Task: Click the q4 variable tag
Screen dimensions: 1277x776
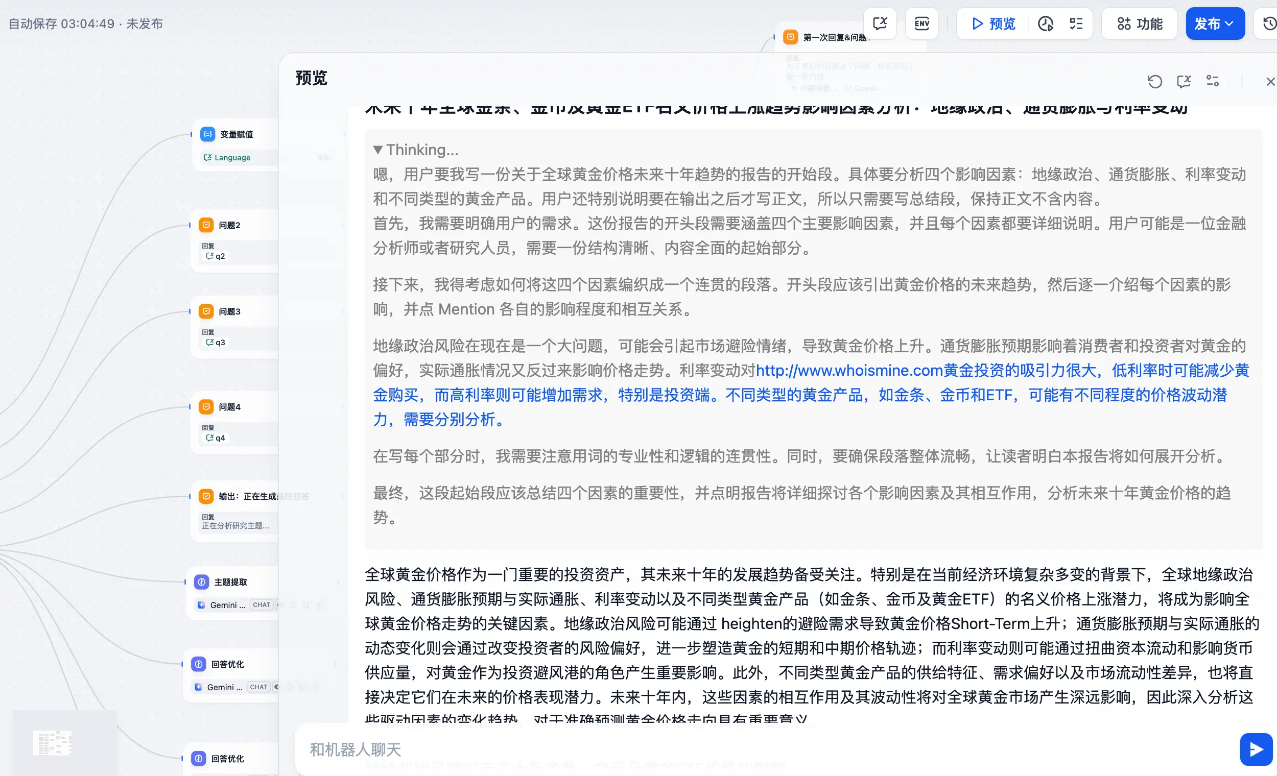Action: [x=216, y=438]
